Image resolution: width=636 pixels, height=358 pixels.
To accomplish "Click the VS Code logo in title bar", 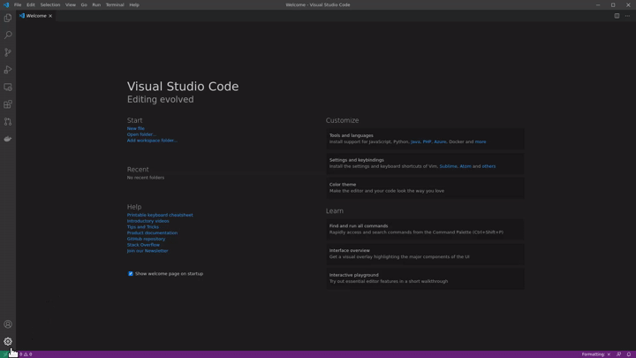I will [6, 5].
